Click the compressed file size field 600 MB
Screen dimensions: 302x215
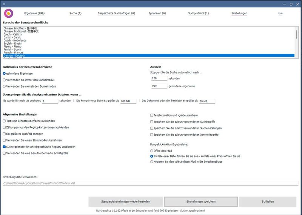(x=128, y=101)
